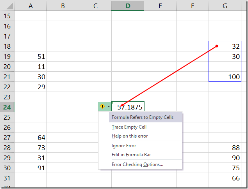Choose Ignore Error option
248x189 pixels.
(124, 146)
